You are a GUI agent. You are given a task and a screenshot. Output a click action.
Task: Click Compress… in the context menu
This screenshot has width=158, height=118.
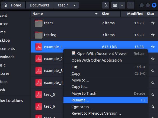82,107
